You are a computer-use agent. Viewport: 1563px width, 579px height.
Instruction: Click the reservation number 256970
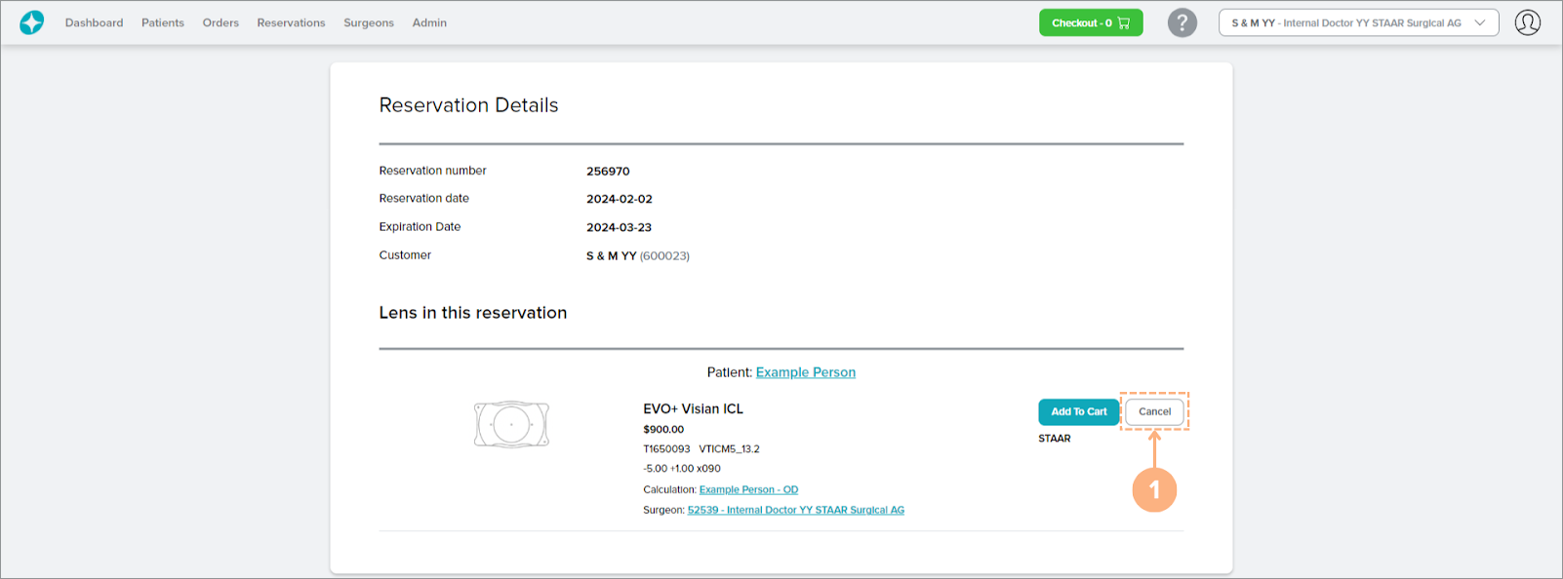pyautogui.click(x=608, y=171)
